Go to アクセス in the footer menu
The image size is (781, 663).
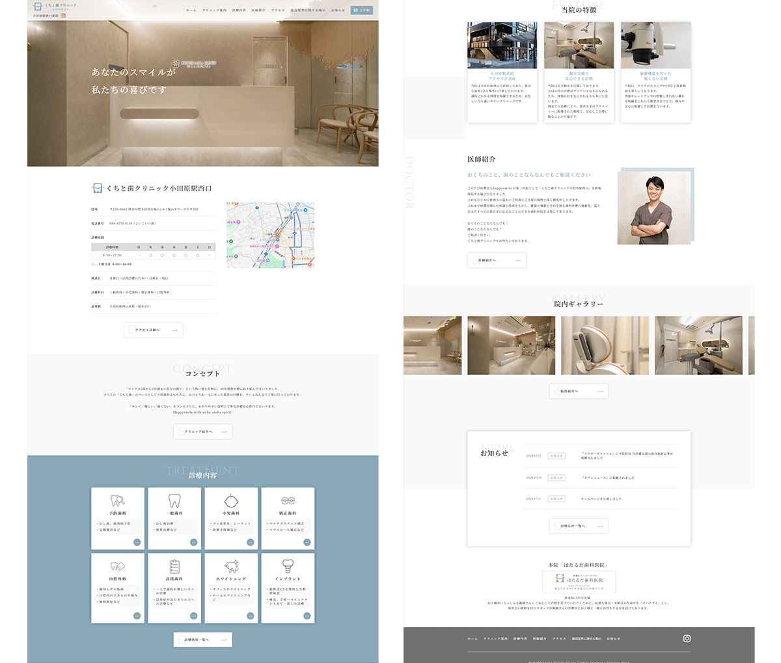point(559,639)
